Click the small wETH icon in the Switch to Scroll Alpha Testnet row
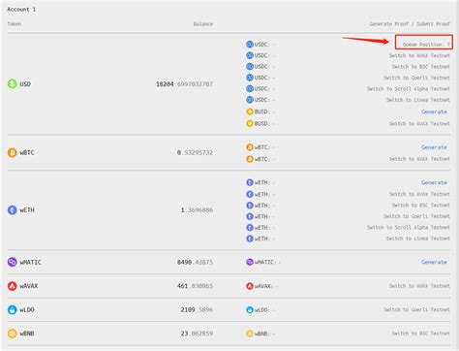 (x=250, y=228)
